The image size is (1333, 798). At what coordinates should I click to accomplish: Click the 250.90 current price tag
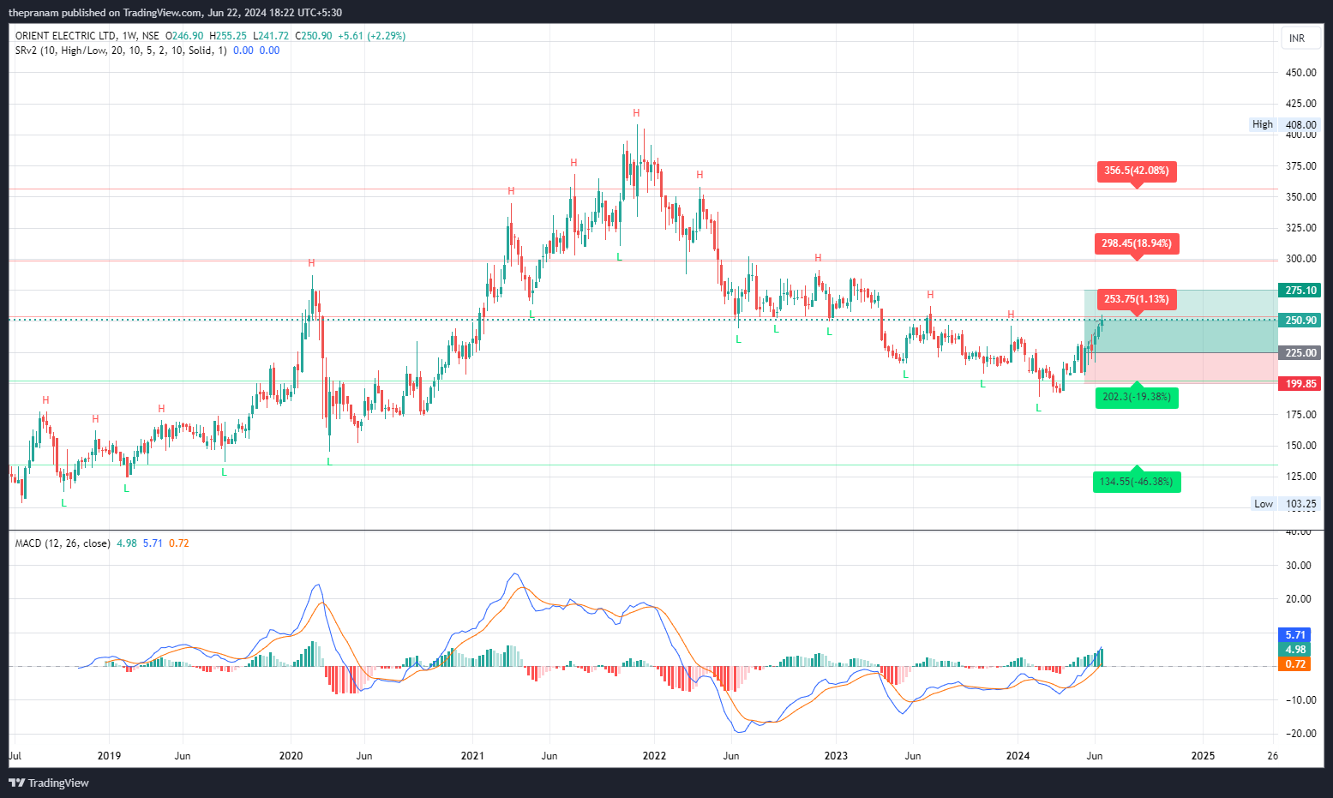1300,321
